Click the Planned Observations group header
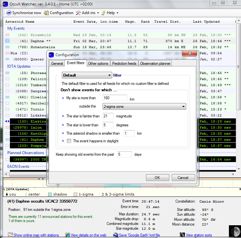241x238 pixels. pos(26,153)
